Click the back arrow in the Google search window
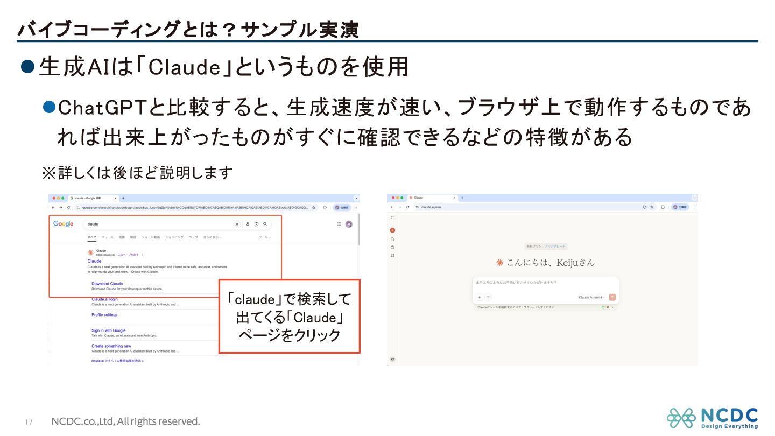 pos(53,207)
